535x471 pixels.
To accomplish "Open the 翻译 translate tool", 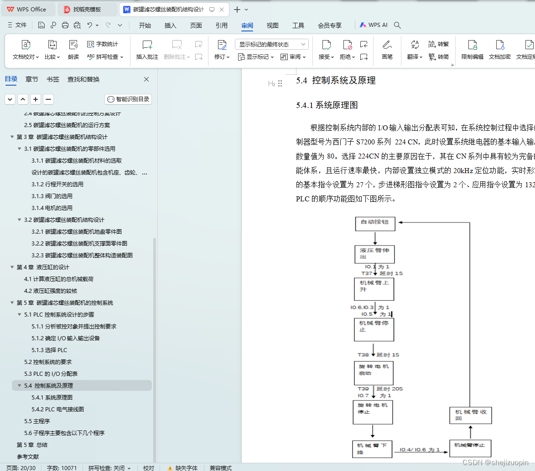I will click(415, 49).
